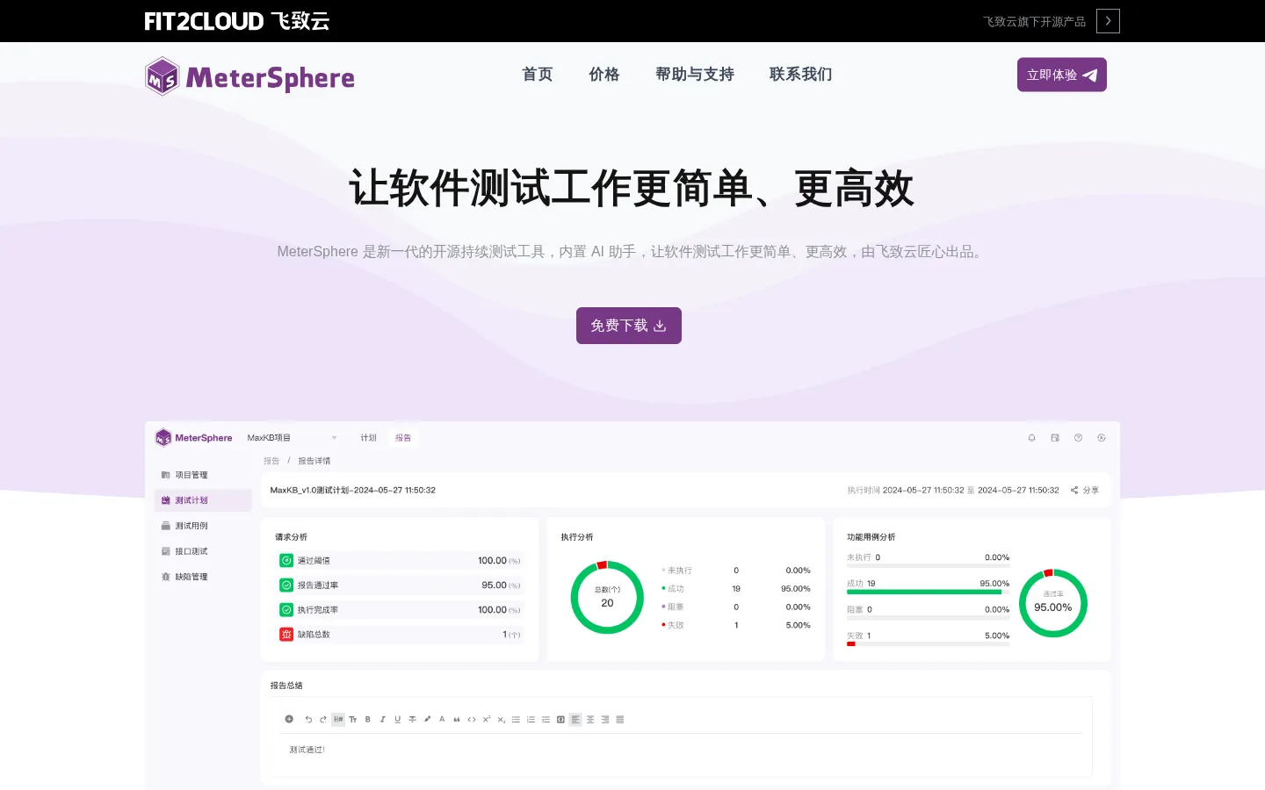1265x790 pixels.
Task: Toggle italic formatting in the editor
Action: 382,720
